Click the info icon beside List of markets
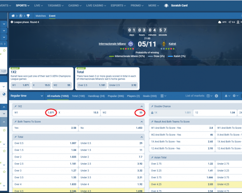242x193 pixels. click(216, 96)
